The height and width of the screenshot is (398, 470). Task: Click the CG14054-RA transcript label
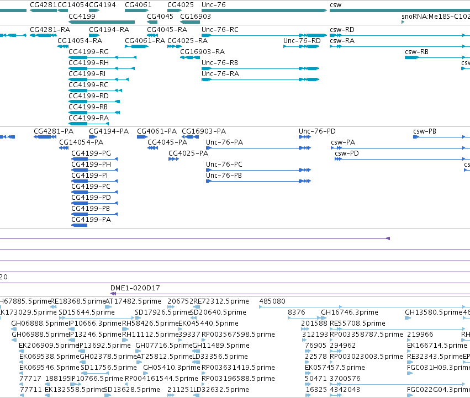[80, 40]
